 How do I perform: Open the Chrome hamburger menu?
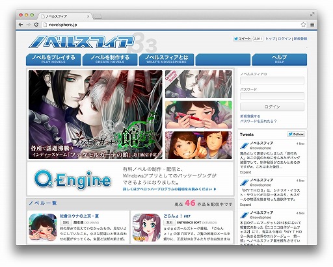click(x=312, y=25)
